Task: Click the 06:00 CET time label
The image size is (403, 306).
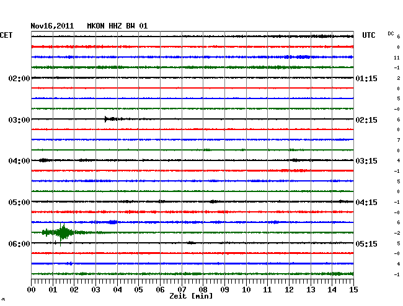Action: click(19, 243)
